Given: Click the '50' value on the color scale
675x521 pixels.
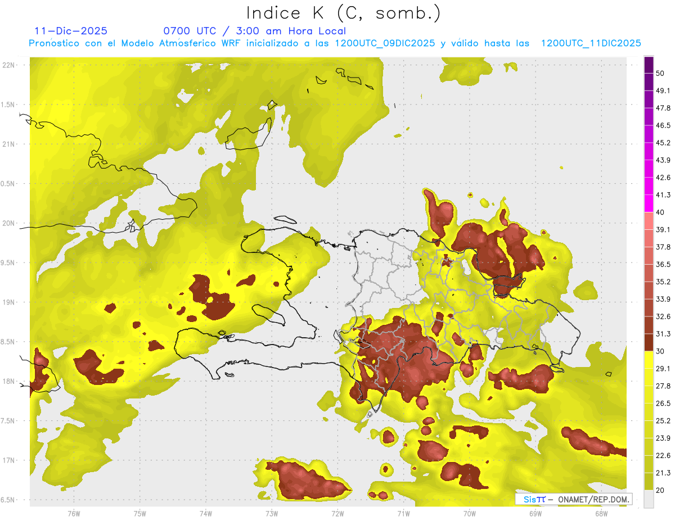Looking at the screenshot, I should (x=660, y=74).
